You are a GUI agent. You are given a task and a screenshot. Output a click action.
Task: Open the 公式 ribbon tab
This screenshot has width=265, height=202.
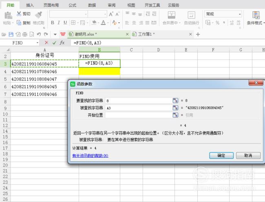tap(72, 5)
